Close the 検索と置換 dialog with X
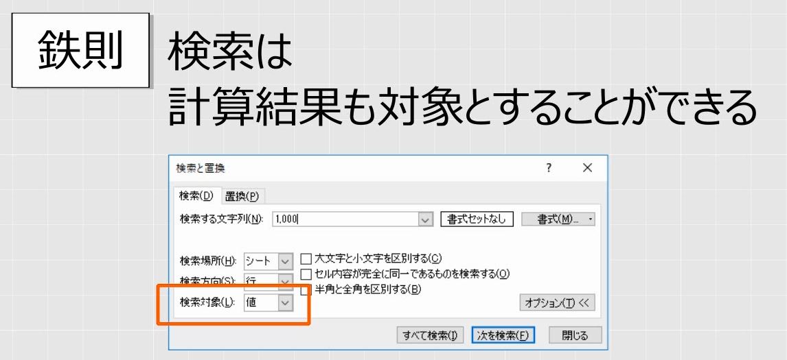The height and width of the screenshot is (360, 787). click(587, 168)
